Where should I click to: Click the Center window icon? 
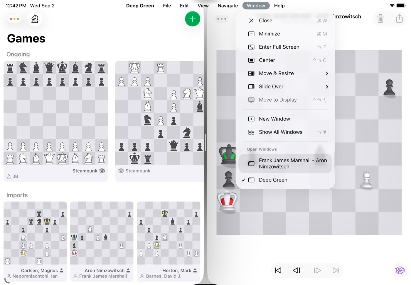point(251,60)
